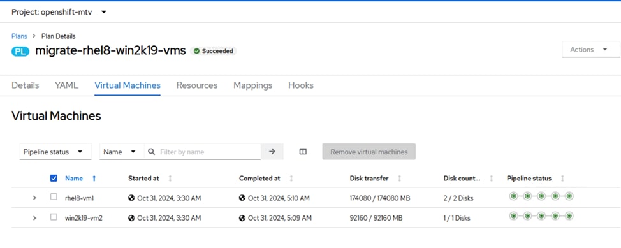
Task: Open the Project openshift-mtv dropdown
Action: 59,12
